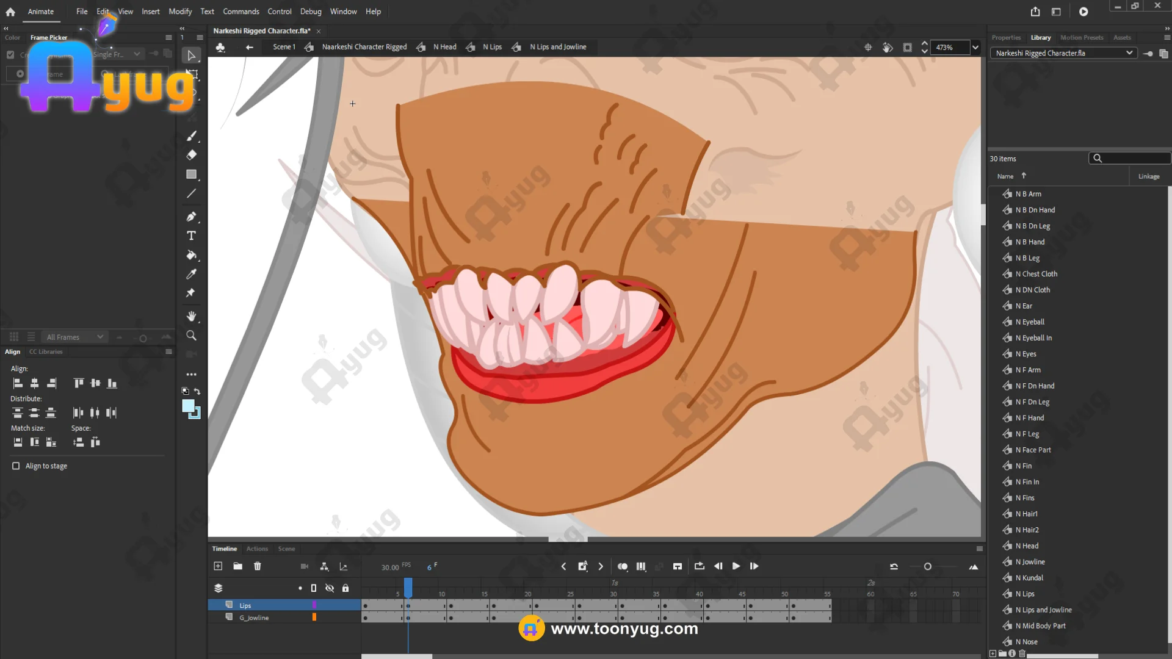Switch to the Properties tab

(x=1005, y=38)
